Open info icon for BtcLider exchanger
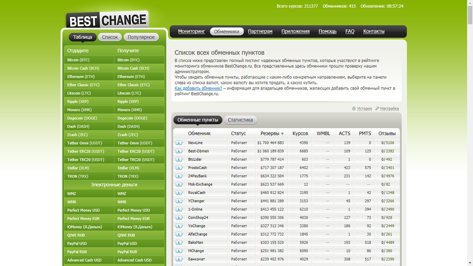The image size is (473, 266). click(x=179, y=159)
